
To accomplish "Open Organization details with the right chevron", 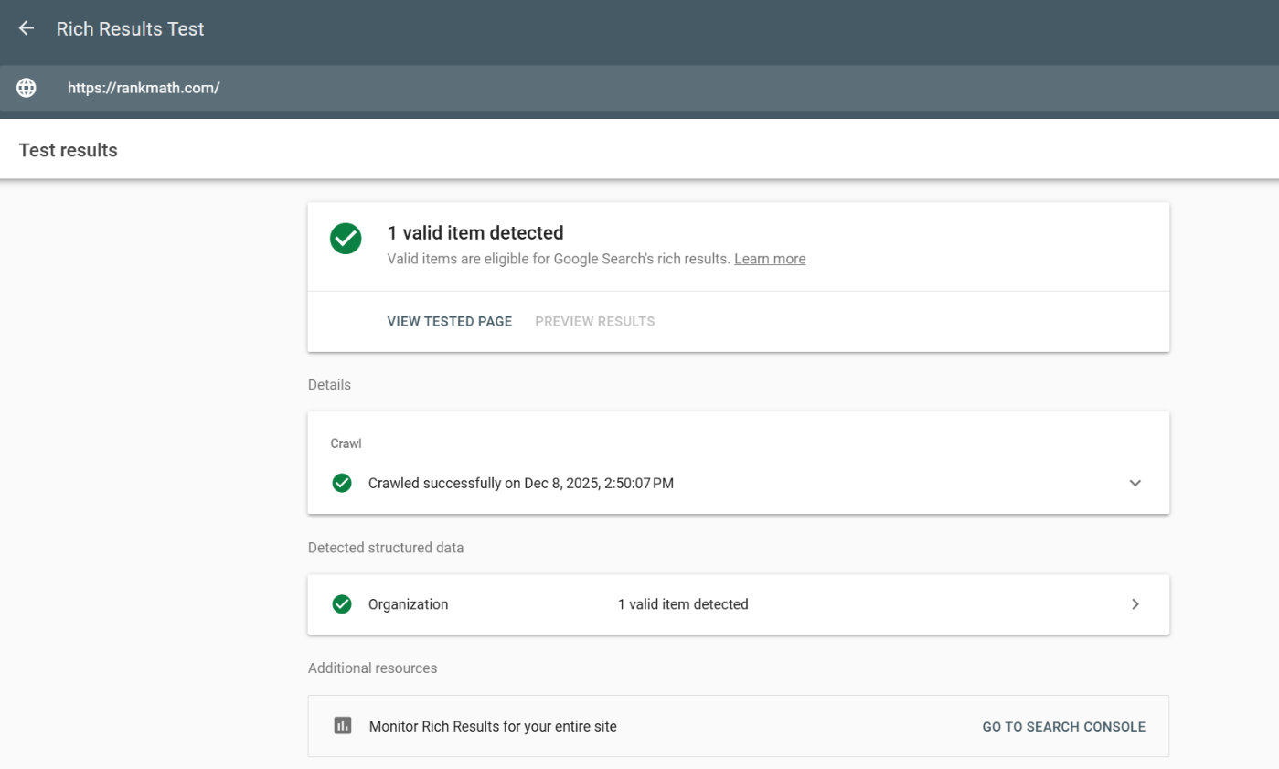I will click(1135, 604).
